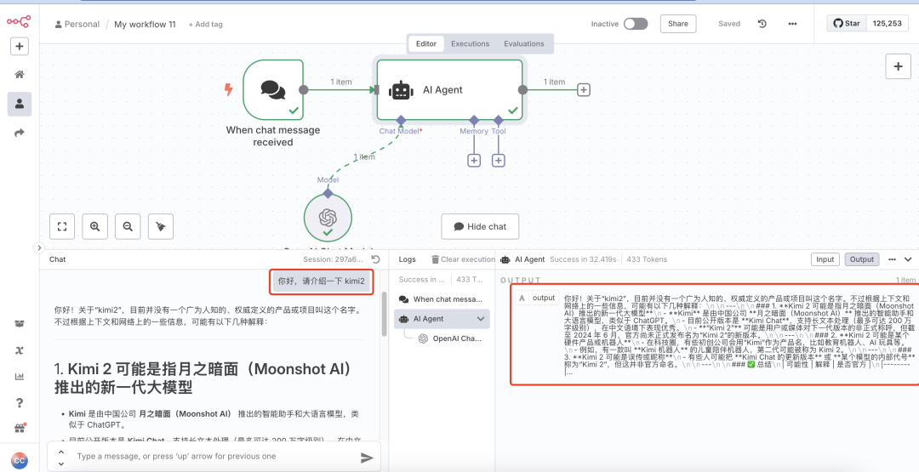Click the Share button

coord(678,24)
